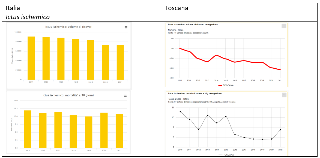Click the 2018 bar in the mortalita' a 30 giorni chart
The width and height of the screenshot is (320, 158).
click(73, 132)
